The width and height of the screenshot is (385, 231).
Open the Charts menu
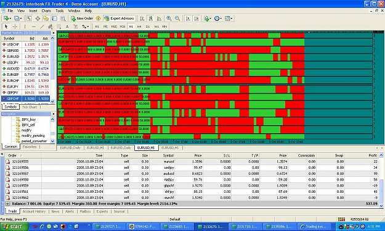pyautogui.click(x=46, y=11)
